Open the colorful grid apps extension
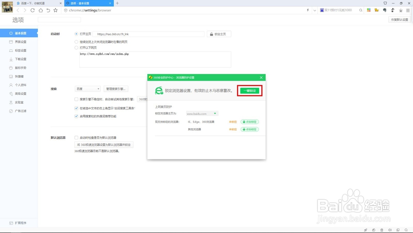The width and height of the screenshot is (413, 233). click(x=369, y=10)
